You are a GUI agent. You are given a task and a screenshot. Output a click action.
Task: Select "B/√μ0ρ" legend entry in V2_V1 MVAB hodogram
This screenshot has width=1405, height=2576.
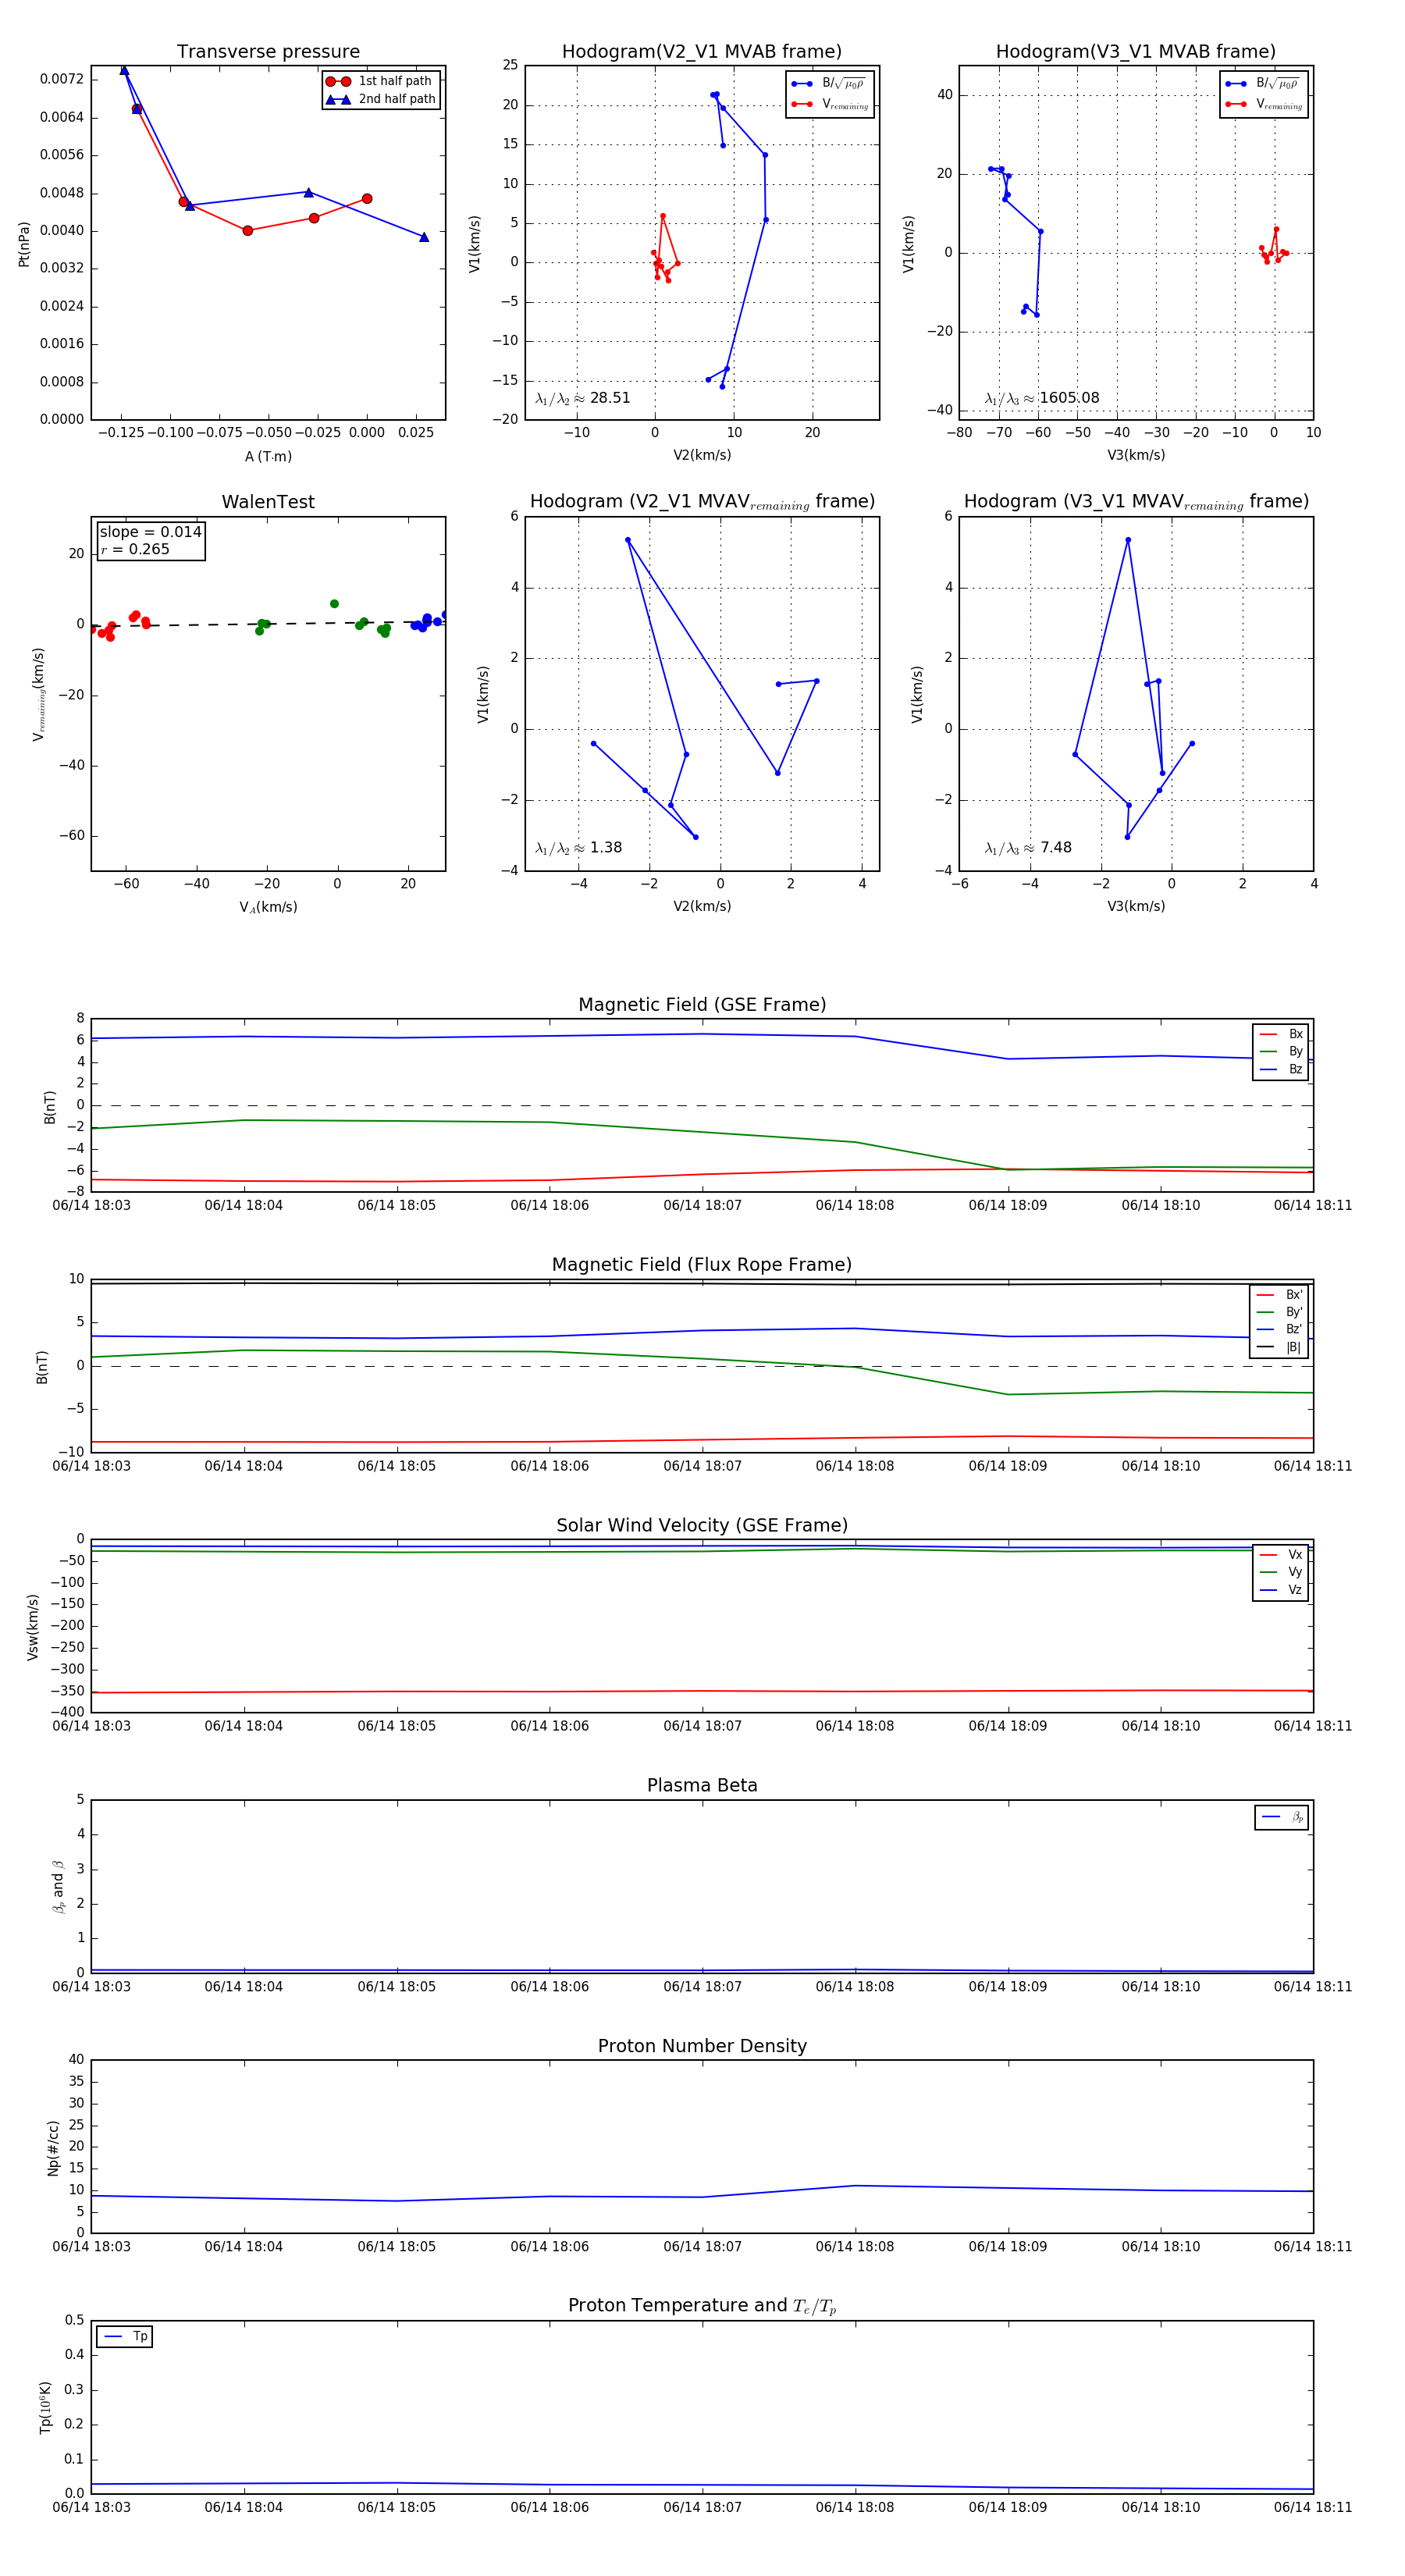pos(829,84)
